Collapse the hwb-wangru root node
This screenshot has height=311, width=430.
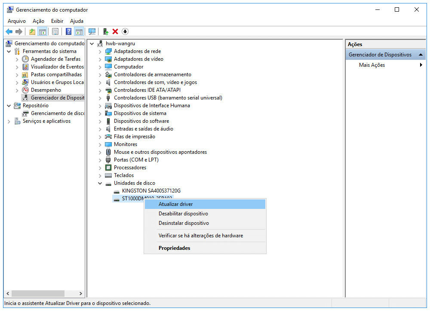click(92, 44)
